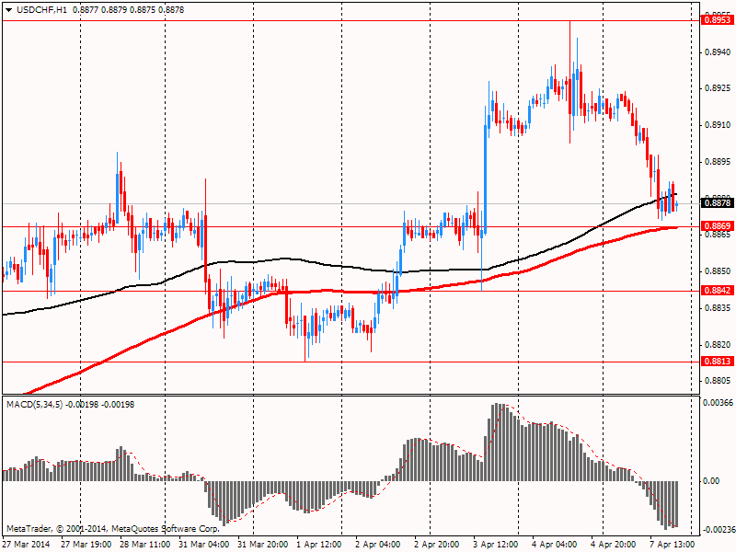Select the 27 Mar 19:00 time axis label
Screen dimensions: 736x552
tap(86, 544)
